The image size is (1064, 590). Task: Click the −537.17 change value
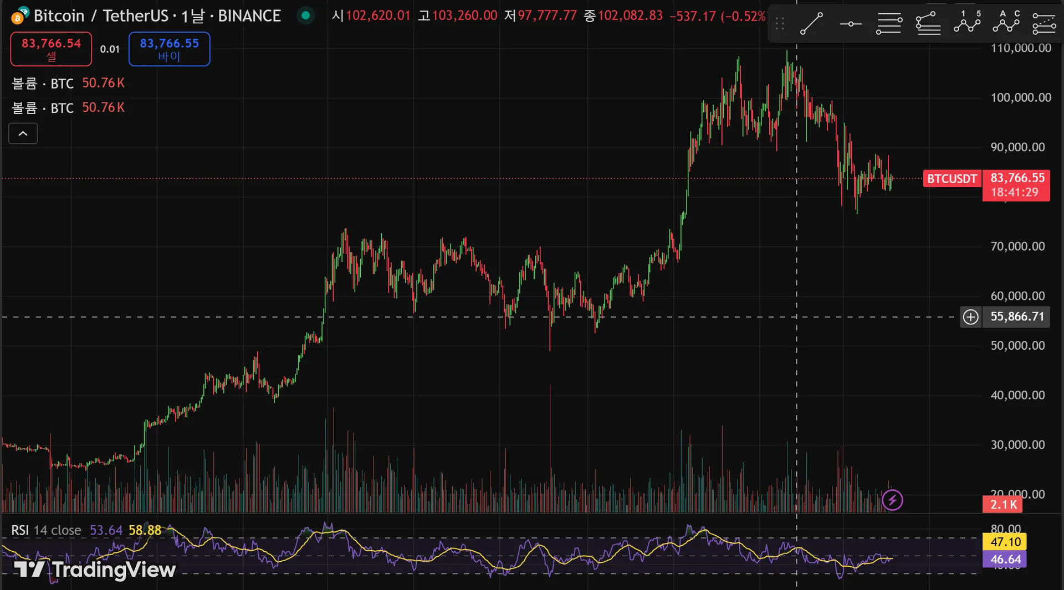tap(693, 16)
